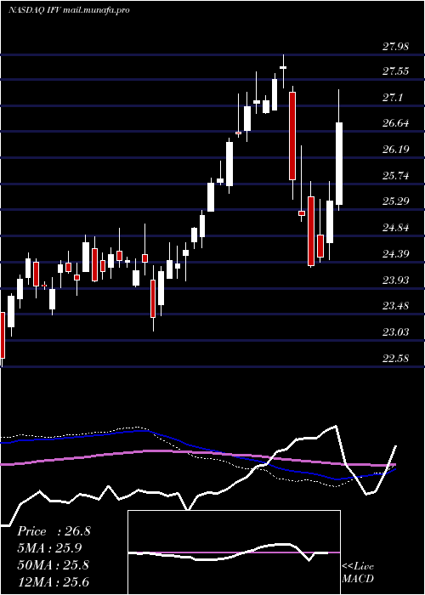Select the 23.48 price axis label
This screenshot has height=595, width=425.
395,305
